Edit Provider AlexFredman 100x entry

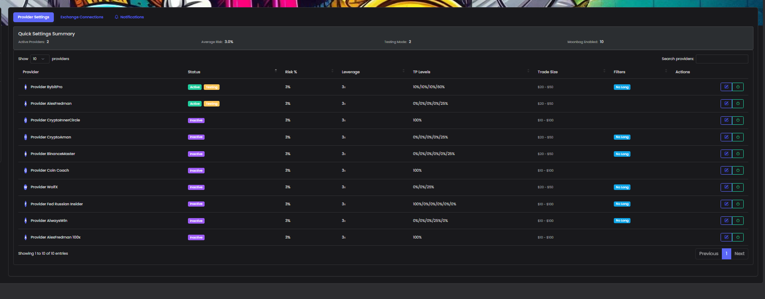(726, 237)
